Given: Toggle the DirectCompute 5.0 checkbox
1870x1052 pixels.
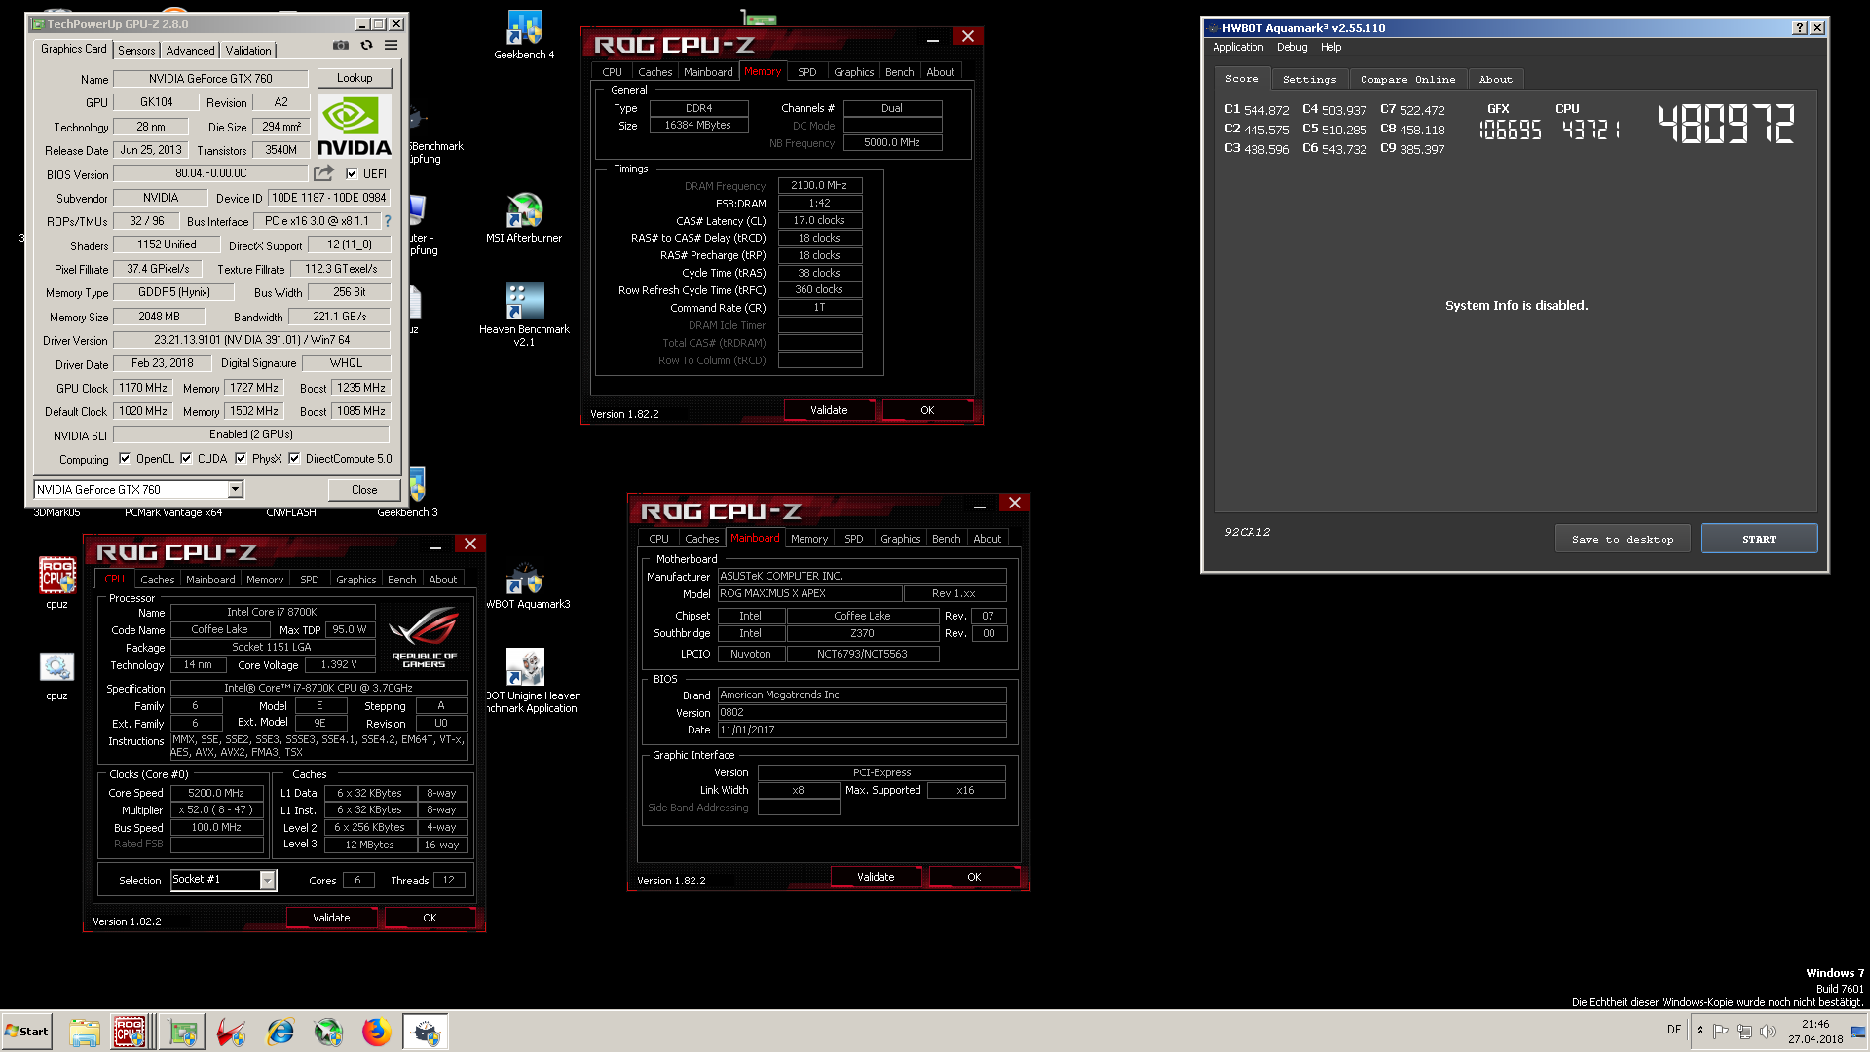Looking at the screenshot, I should [294, 459].
